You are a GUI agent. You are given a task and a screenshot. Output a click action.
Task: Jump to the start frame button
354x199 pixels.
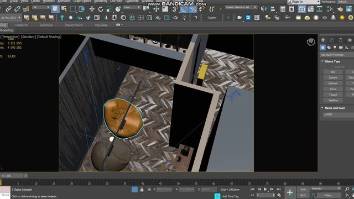(252, 189)
